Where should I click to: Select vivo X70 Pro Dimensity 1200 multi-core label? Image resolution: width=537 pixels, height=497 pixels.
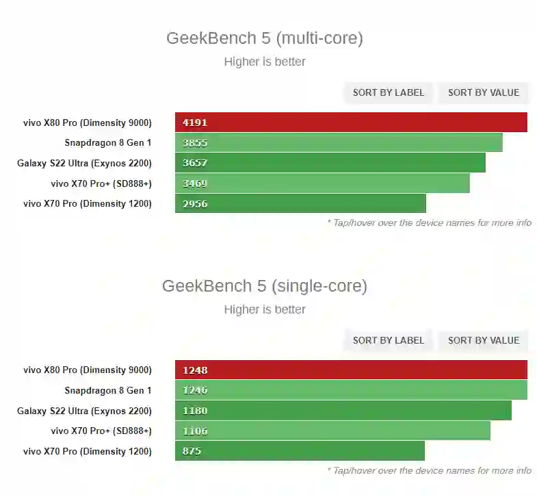click(88, 203)
